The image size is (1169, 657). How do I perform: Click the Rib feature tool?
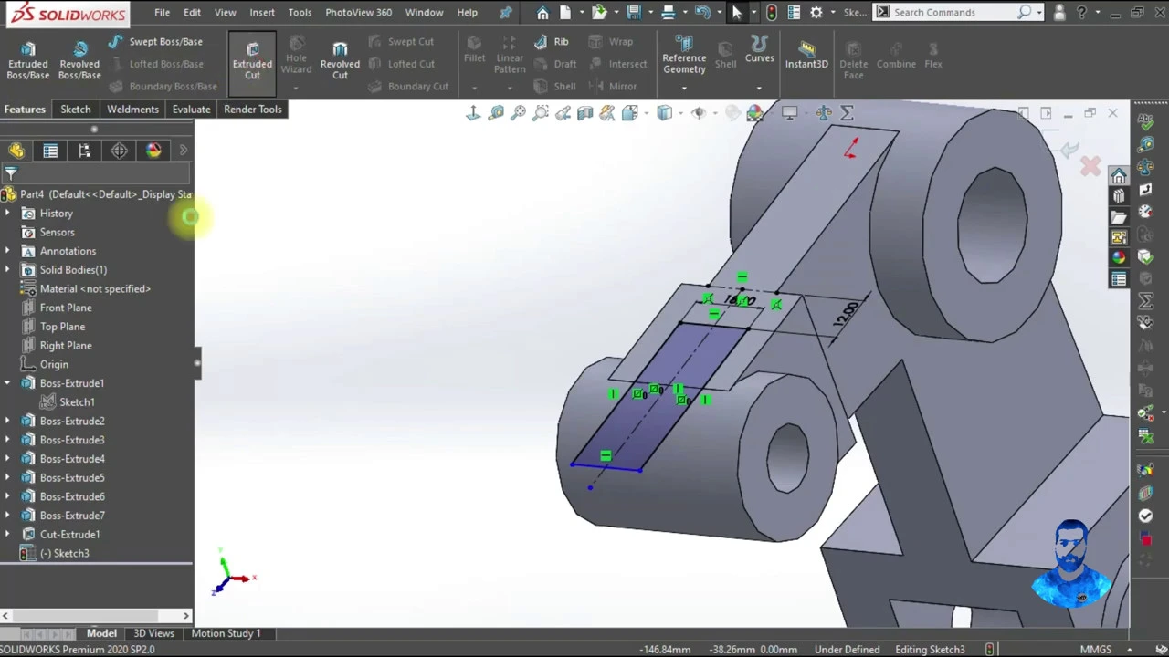click(x=551, y=42)
